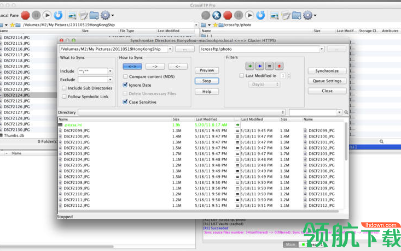Enable the Last Modified in checkbox
The width and height of the screenshot is (401, 251).
point(242,76)
